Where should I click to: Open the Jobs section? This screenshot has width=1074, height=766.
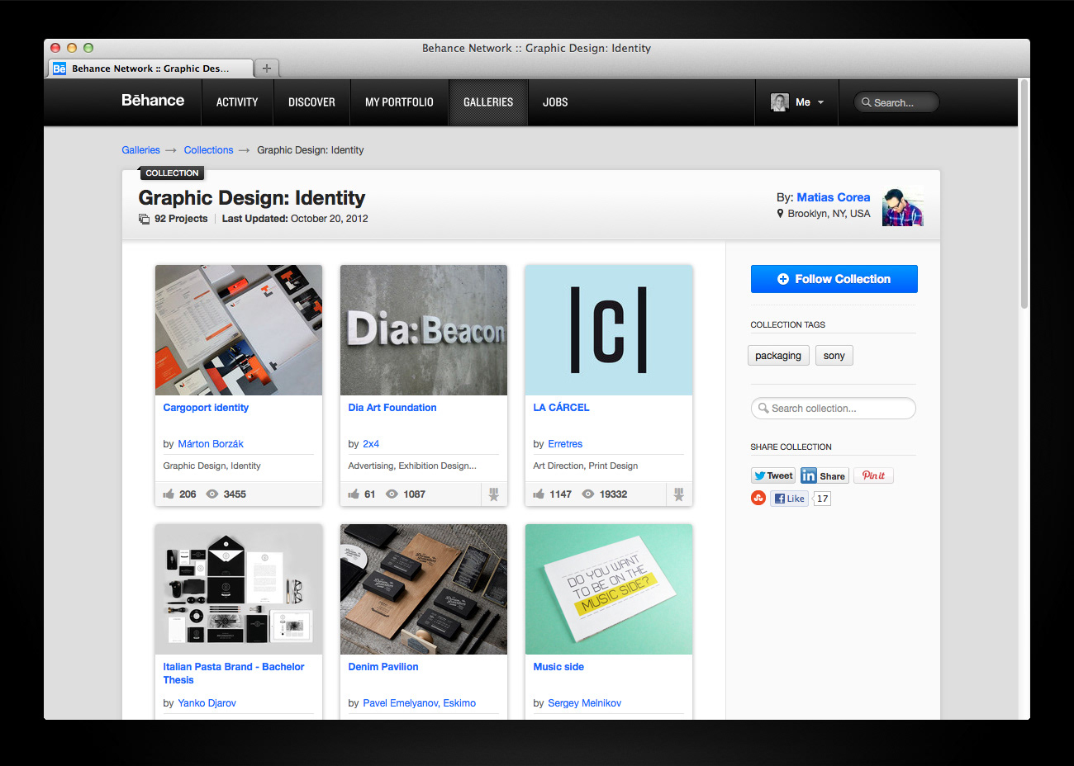555,102
